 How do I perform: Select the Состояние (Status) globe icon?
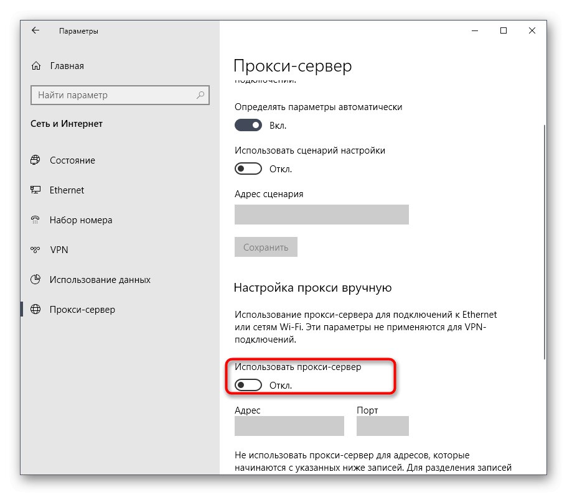[36, 160]
